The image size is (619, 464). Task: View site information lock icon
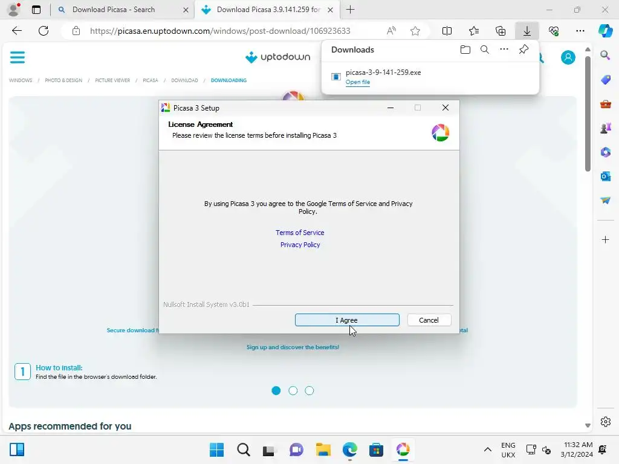coord(76,31)
